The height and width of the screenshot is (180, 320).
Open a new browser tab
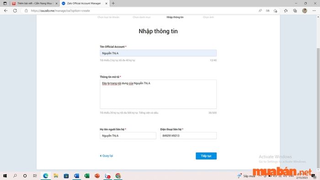(x=113, y=3)
